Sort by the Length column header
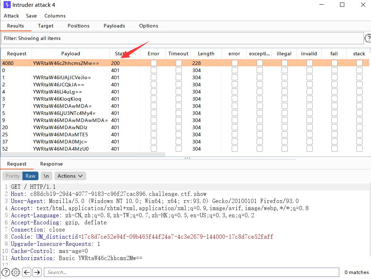 206,54
